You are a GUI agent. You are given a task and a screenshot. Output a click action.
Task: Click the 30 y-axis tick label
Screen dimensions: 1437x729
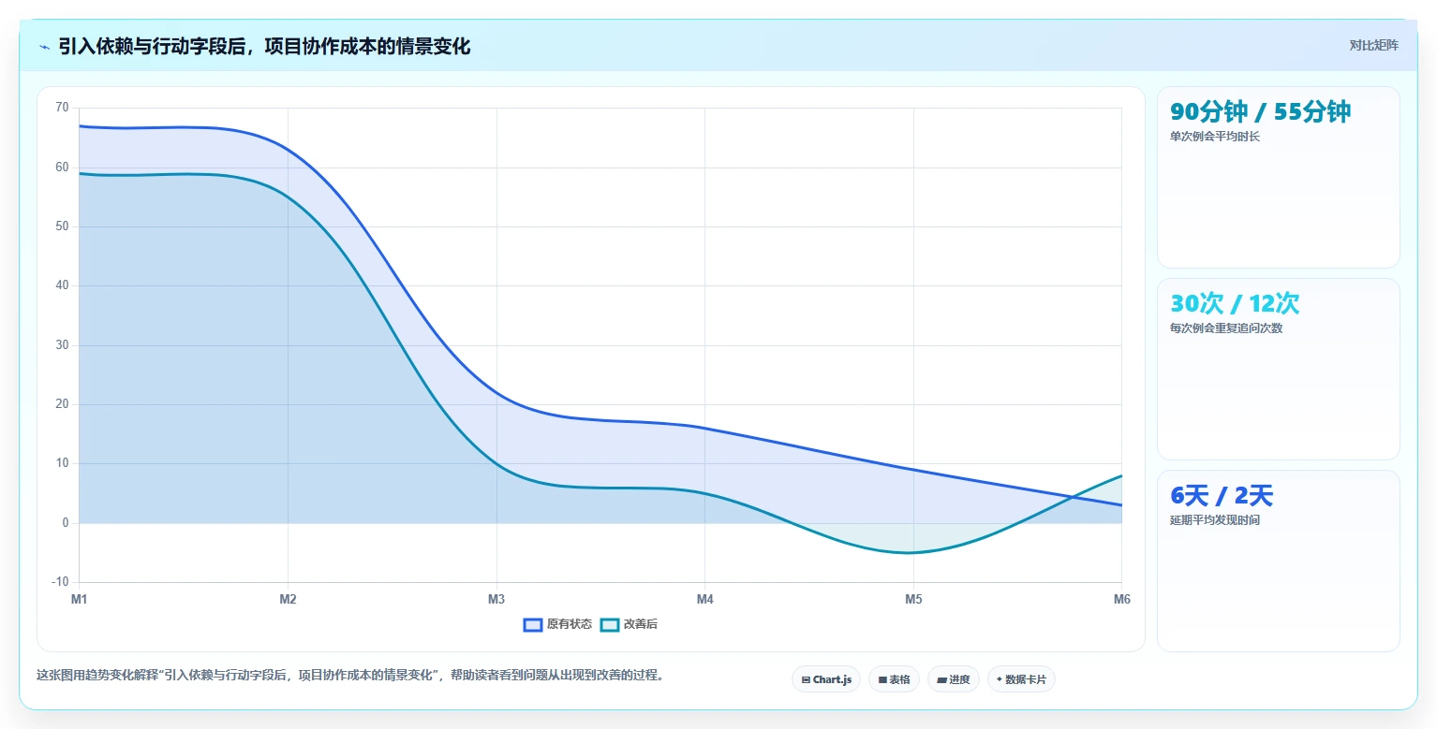(62, 345)
